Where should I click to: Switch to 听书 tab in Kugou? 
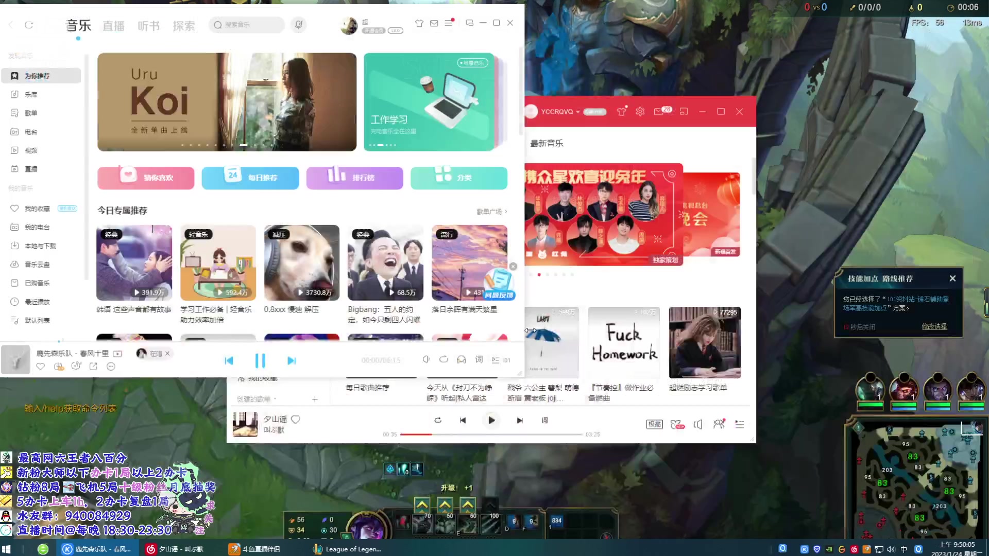[x=148, y=26]
